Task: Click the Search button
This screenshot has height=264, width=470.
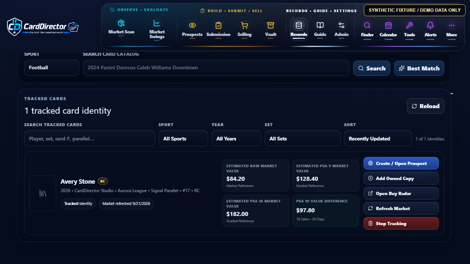Action: coord(372,68)
